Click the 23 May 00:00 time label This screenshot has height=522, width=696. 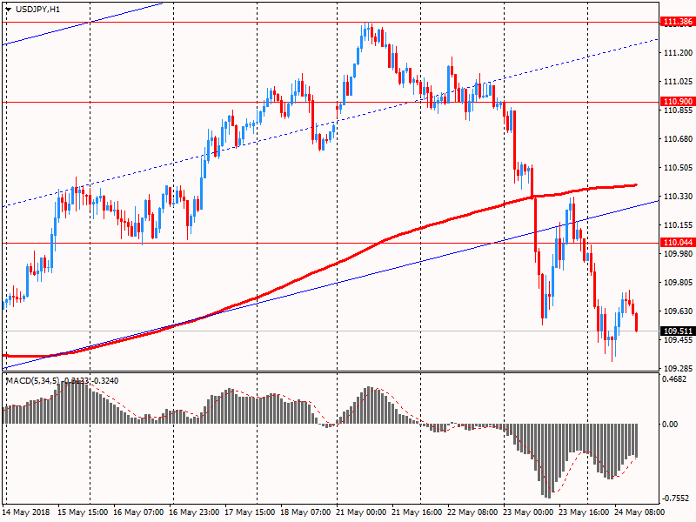[529, 512]
